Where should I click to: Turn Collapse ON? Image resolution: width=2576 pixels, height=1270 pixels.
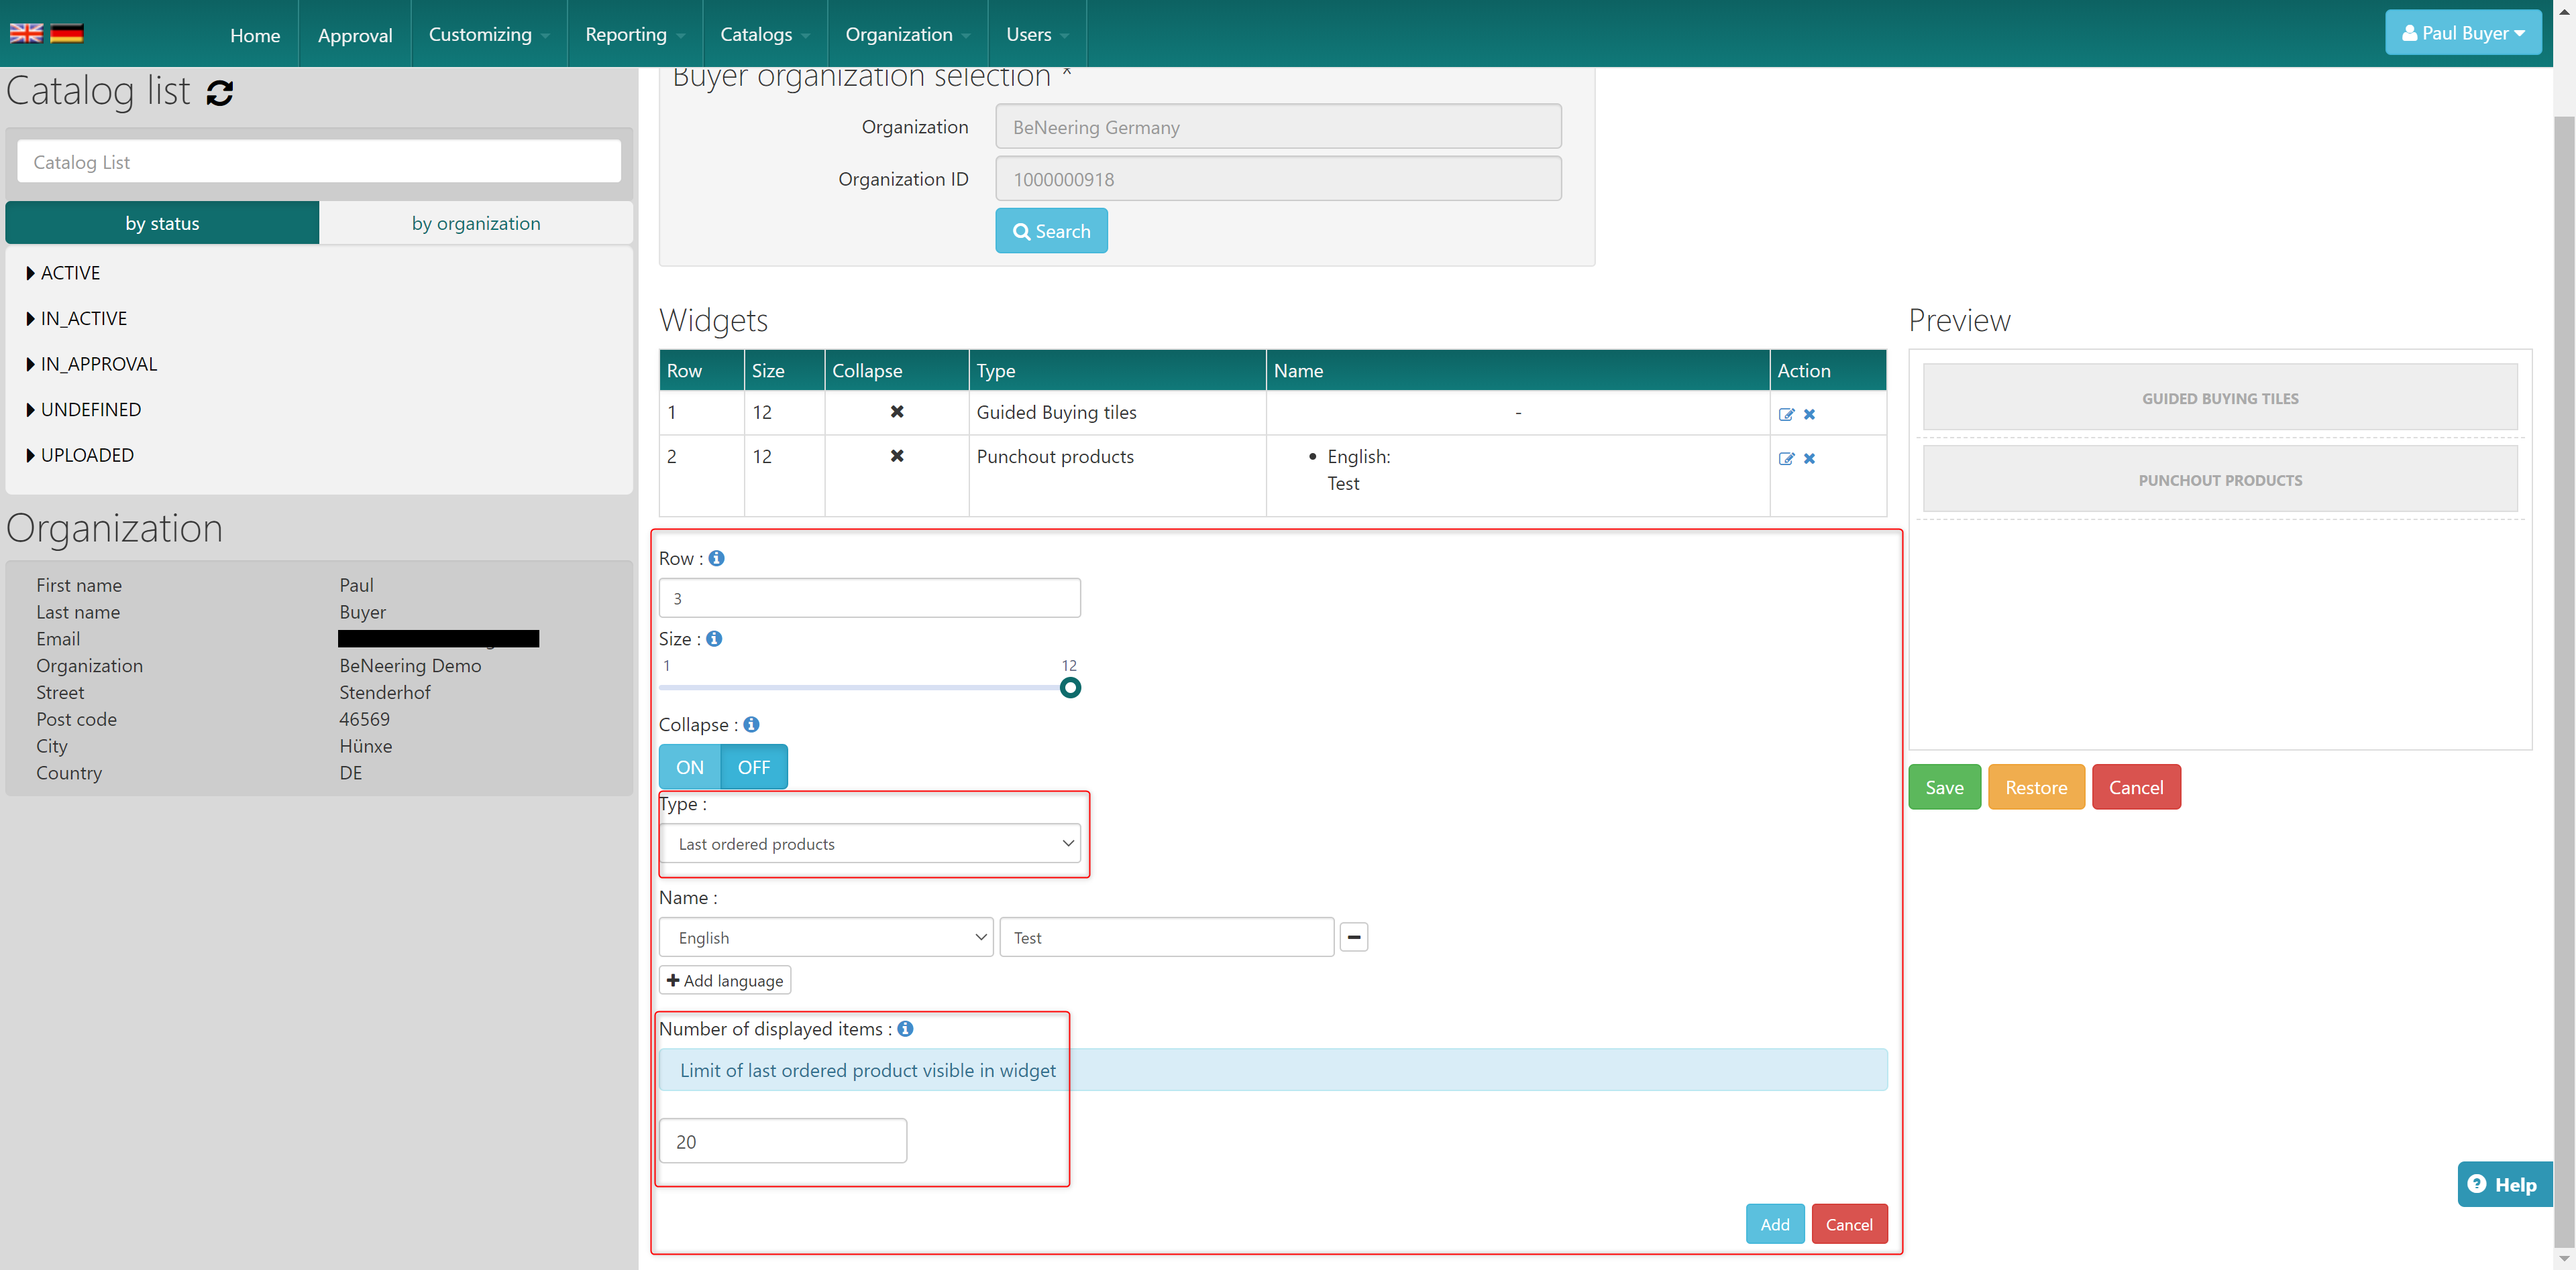[689, 767]
